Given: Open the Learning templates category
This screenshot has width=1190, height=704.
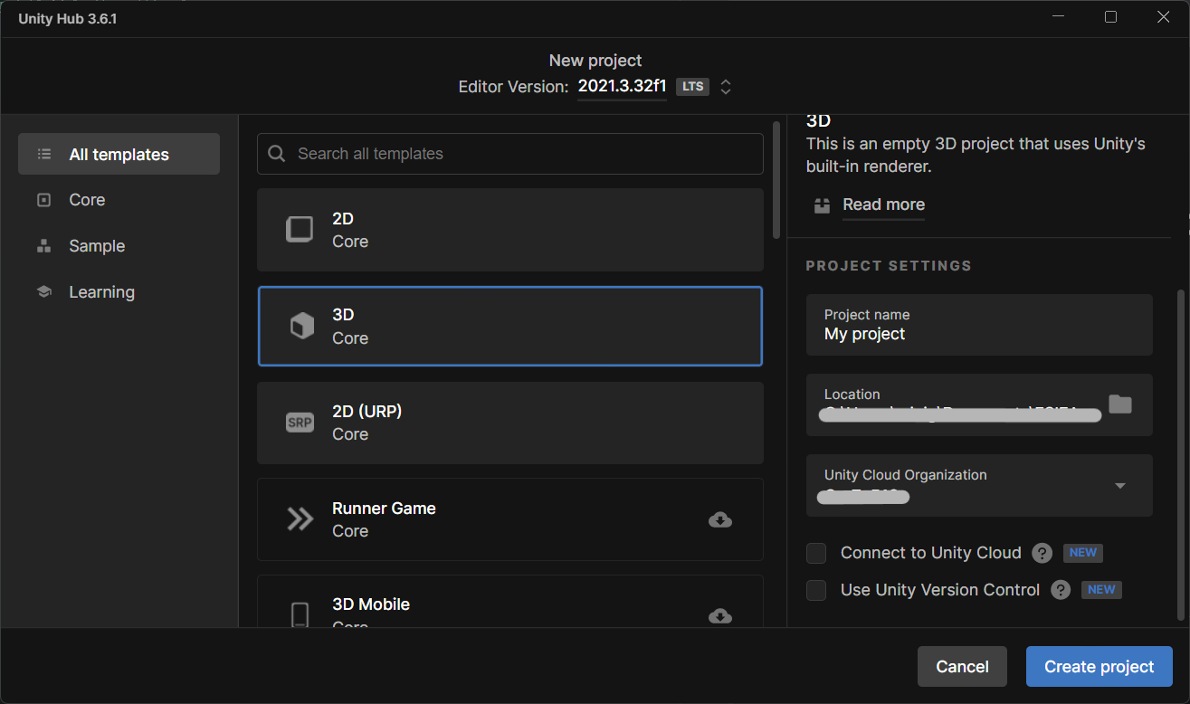Looking at the screenshot, I should point(101,292).
